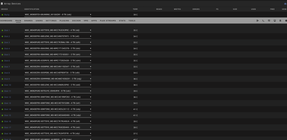The width and height of the screenshot is (287, 140).
Task: Open Disk 18 device dropdown (sdy)
Action: 58,133
